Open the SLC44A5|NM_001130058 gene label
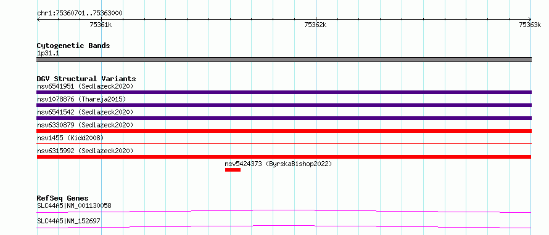Image resolution: width=549 pixels, height=235 pixels. [x=74, y=205]
